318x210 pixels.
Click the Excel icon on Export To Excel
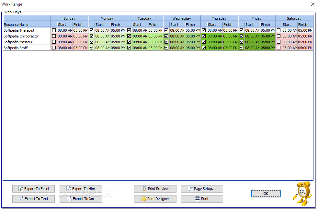pyautogui.click(x=21, y=189)
